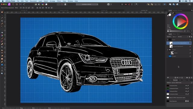Toggle visibility of blue Shape layer
Screen dimensions: 193x109
pos(190,56)
